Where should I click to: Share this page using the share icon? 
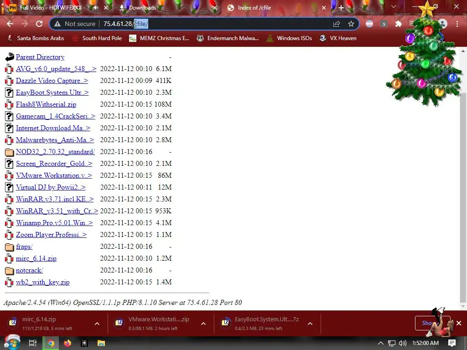(x=337, y=24)
